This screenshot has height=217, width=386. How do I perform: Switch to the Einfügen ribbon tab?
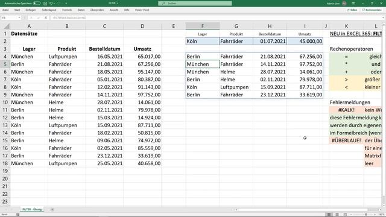coord(31,10)
